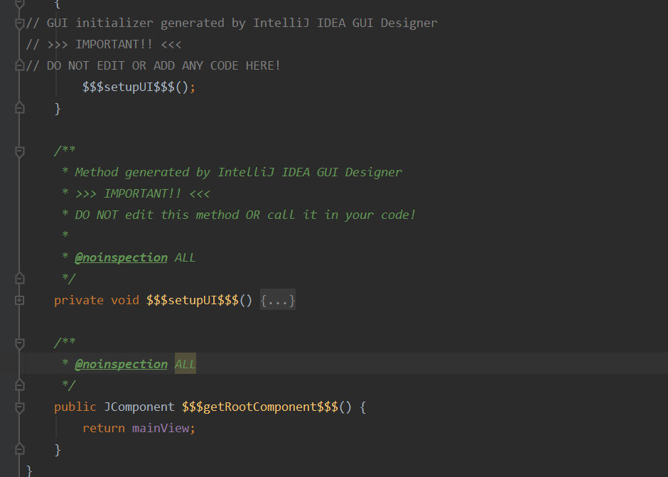Screen dimensions: 668x477
Task: Collapse the setupUI Javadoc using its gutter arrow
Action: click(19, 150)
